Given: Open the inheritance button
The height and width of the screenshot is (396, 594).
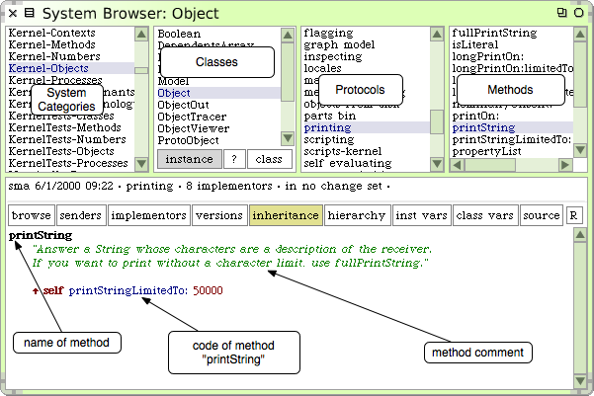Looking at the screenshot, I should click(x=285, y=214).
